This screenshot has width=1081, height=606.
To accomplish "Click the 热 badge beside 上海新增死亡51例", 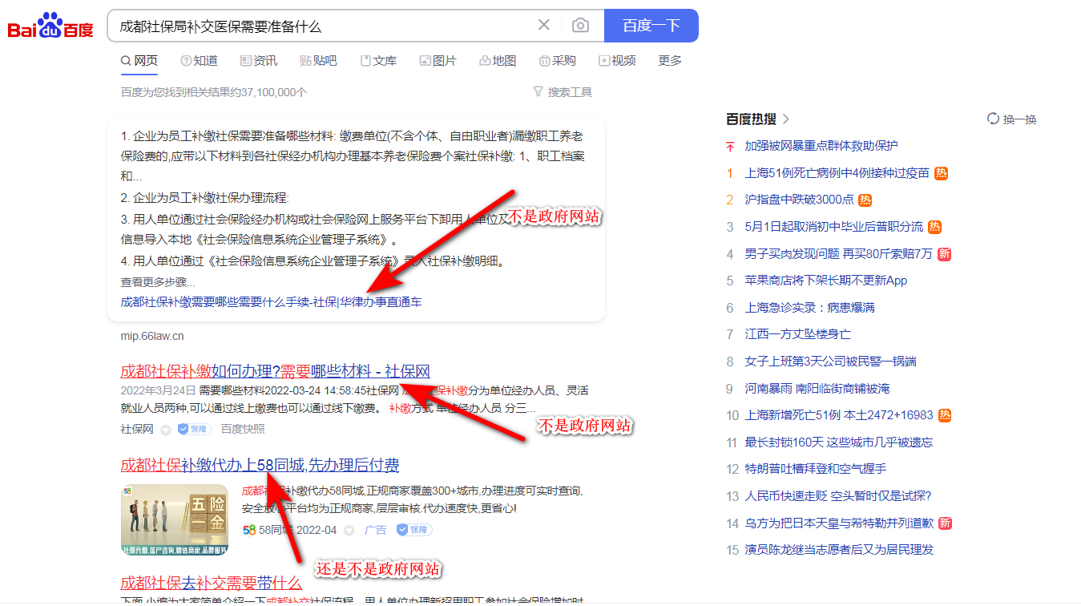I will [946, 415].
